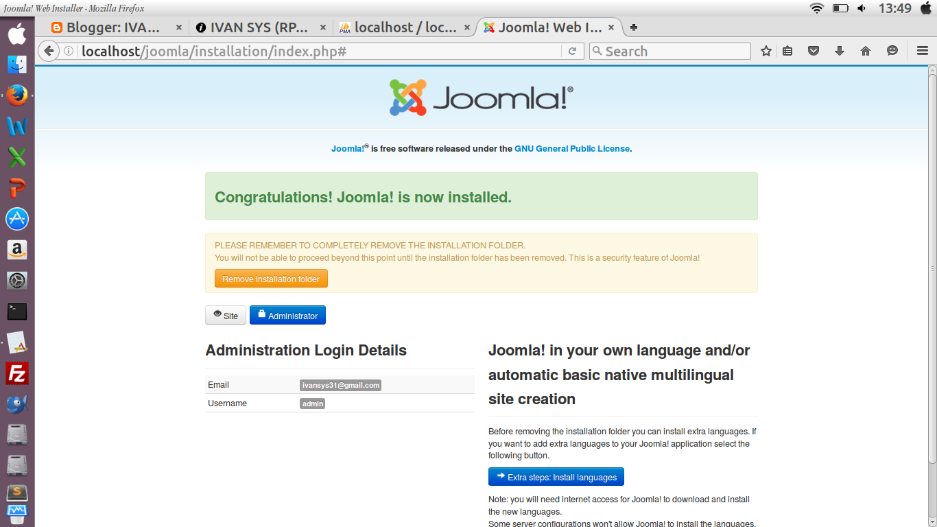Open the Apple icon in top-right corner
This screenshot has height=527, width=937.
tap(927, 8)
